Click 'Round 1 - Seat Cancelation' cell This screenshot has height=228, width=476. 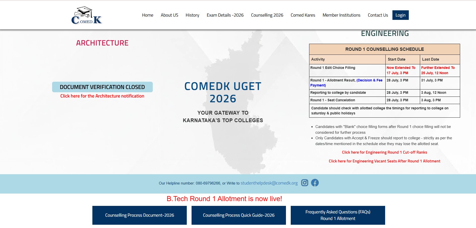coord(347,100)
